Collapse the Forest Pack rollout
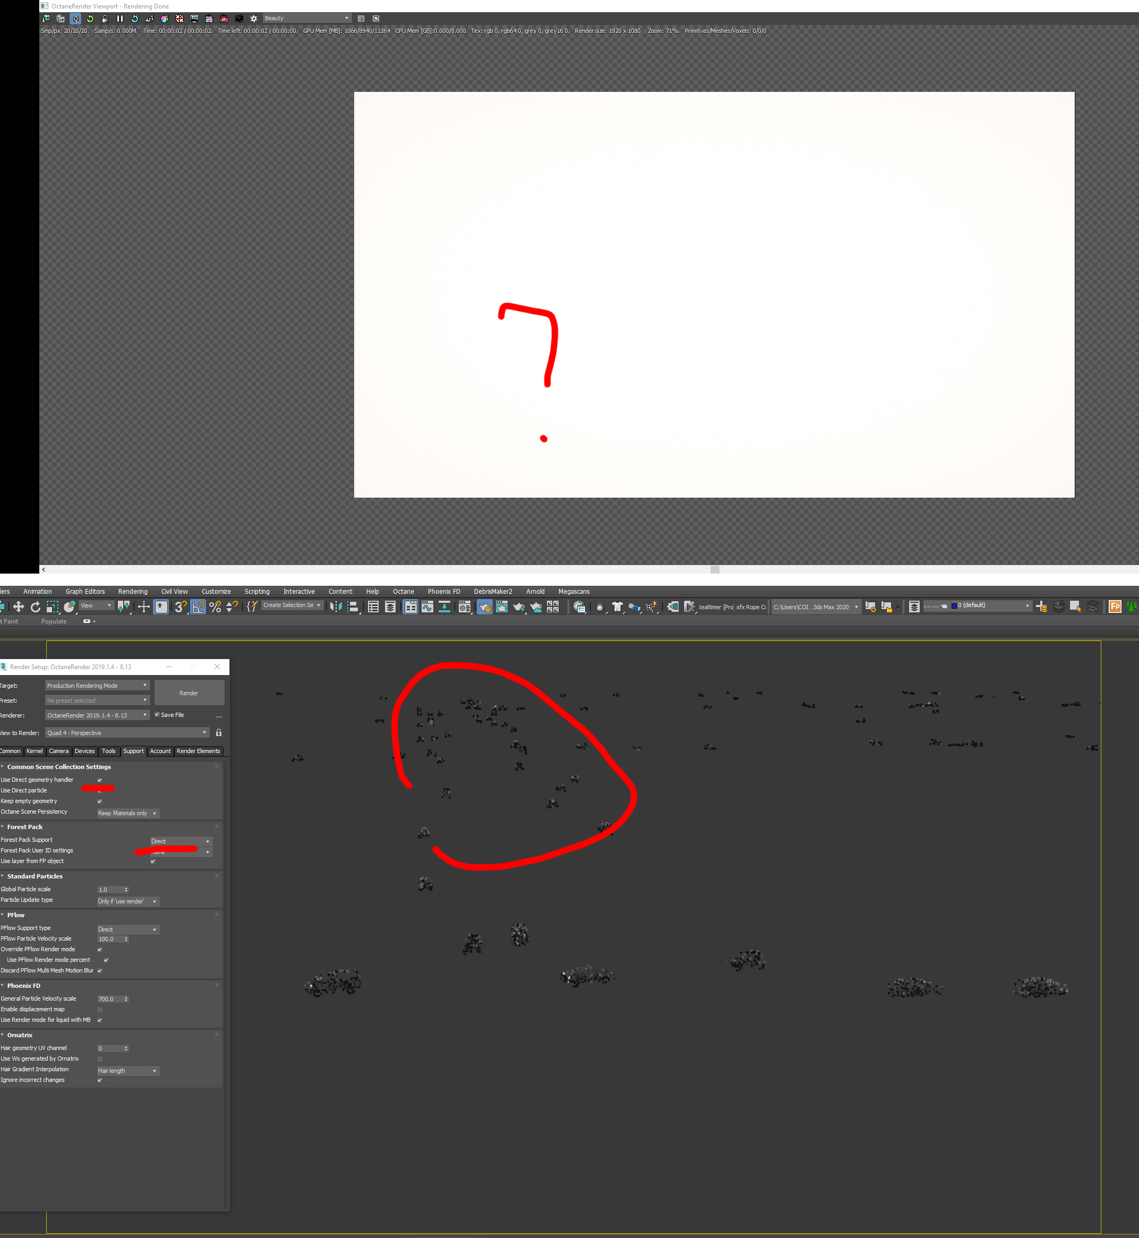The image size is (1139, 1238). (24, 827)
